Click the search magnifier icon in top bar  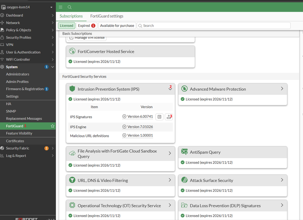[69, 7]
